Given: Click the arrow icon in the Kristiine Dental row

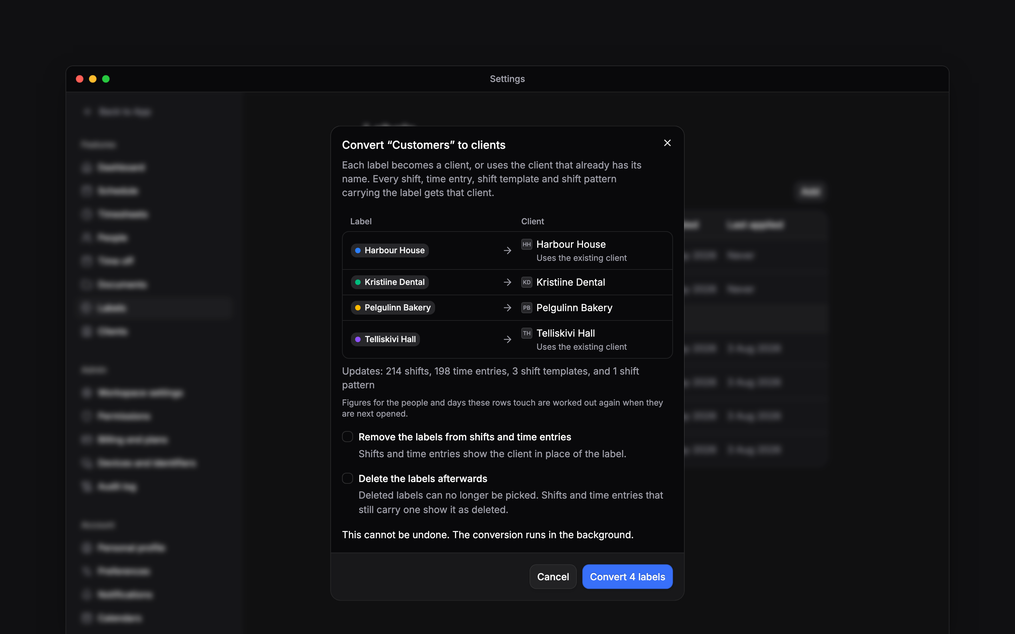Looking at the screenshot, I should (x=507, y=282).
